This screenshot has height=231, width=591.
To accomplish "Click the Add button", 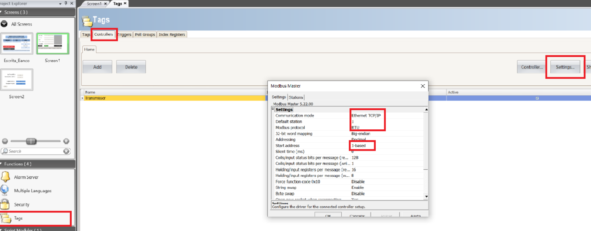I will click(97, 67).
